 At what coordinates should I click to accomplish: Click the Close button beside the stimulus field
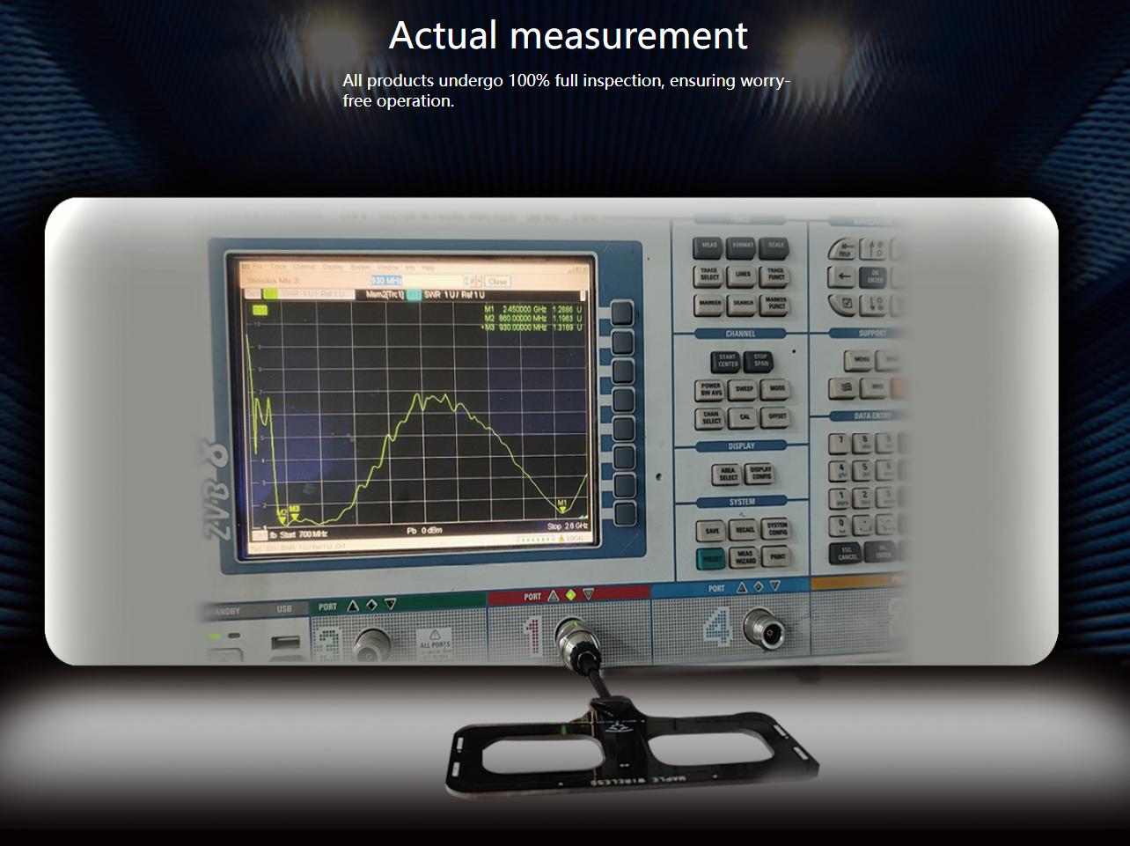point(497,282)
